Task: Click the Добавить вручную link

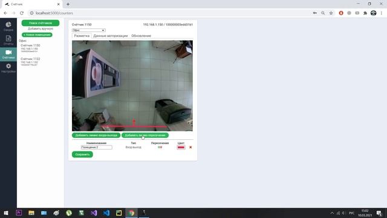Action: (x=41, y=28)
